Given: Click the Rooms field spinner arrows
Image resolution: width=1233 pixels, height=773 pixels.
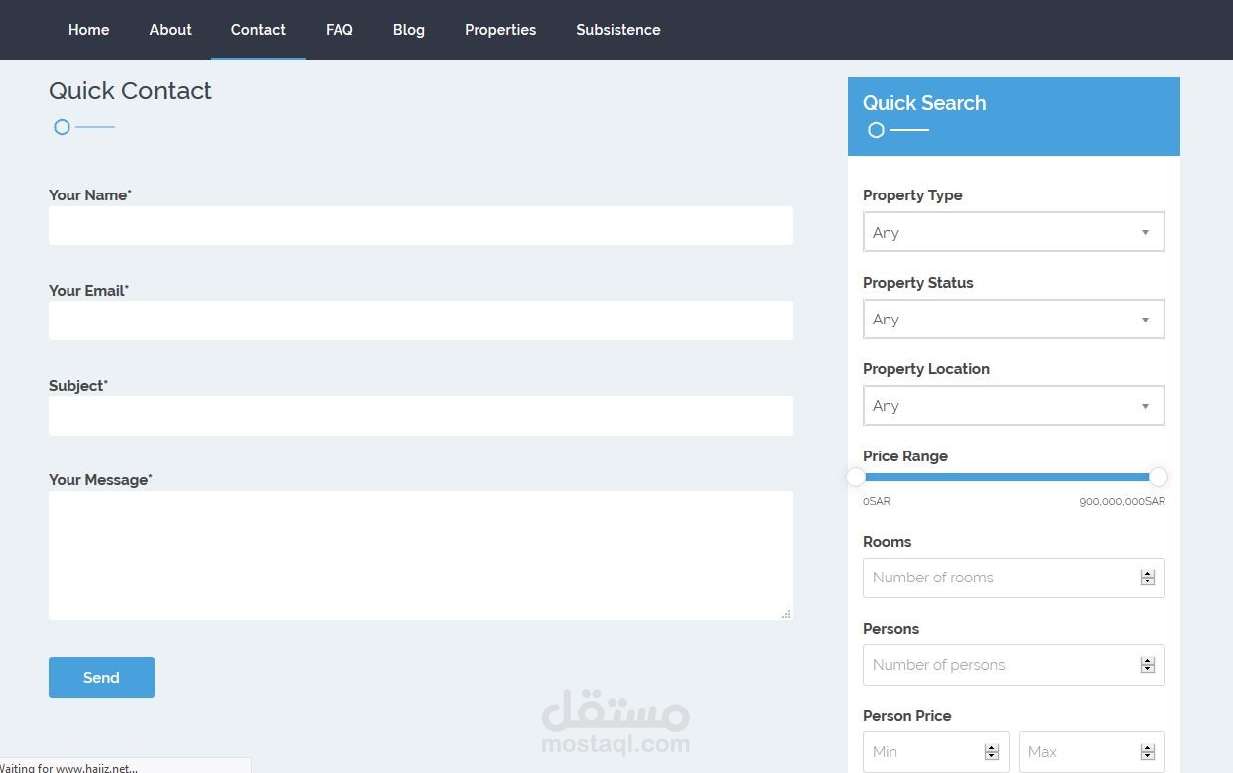Looking at the screenshot, I should coord(1148,578).
